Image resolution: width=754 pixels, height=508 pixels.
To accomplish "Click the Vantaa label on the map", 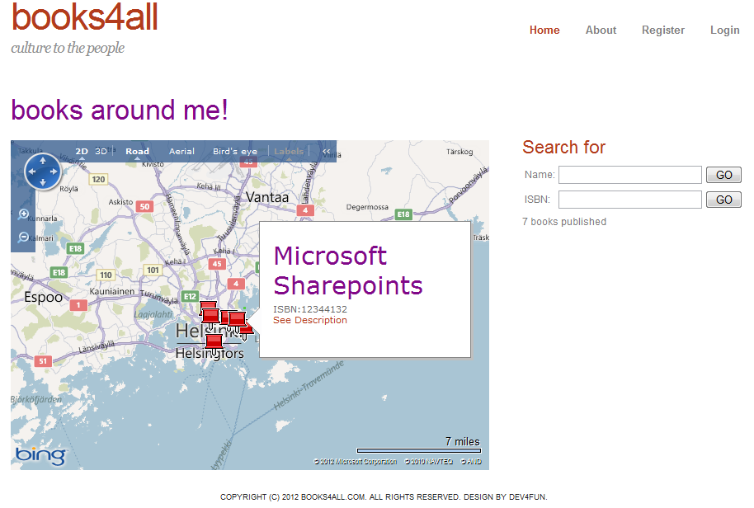I will (267, 198).
